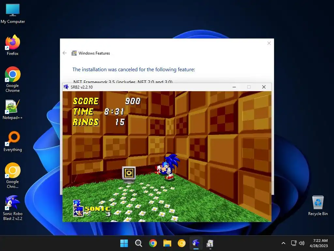This screenshot has height=251, width=334.
Task: Click the RINGS label in the game HUD
Action: click(x=86, y=122)
